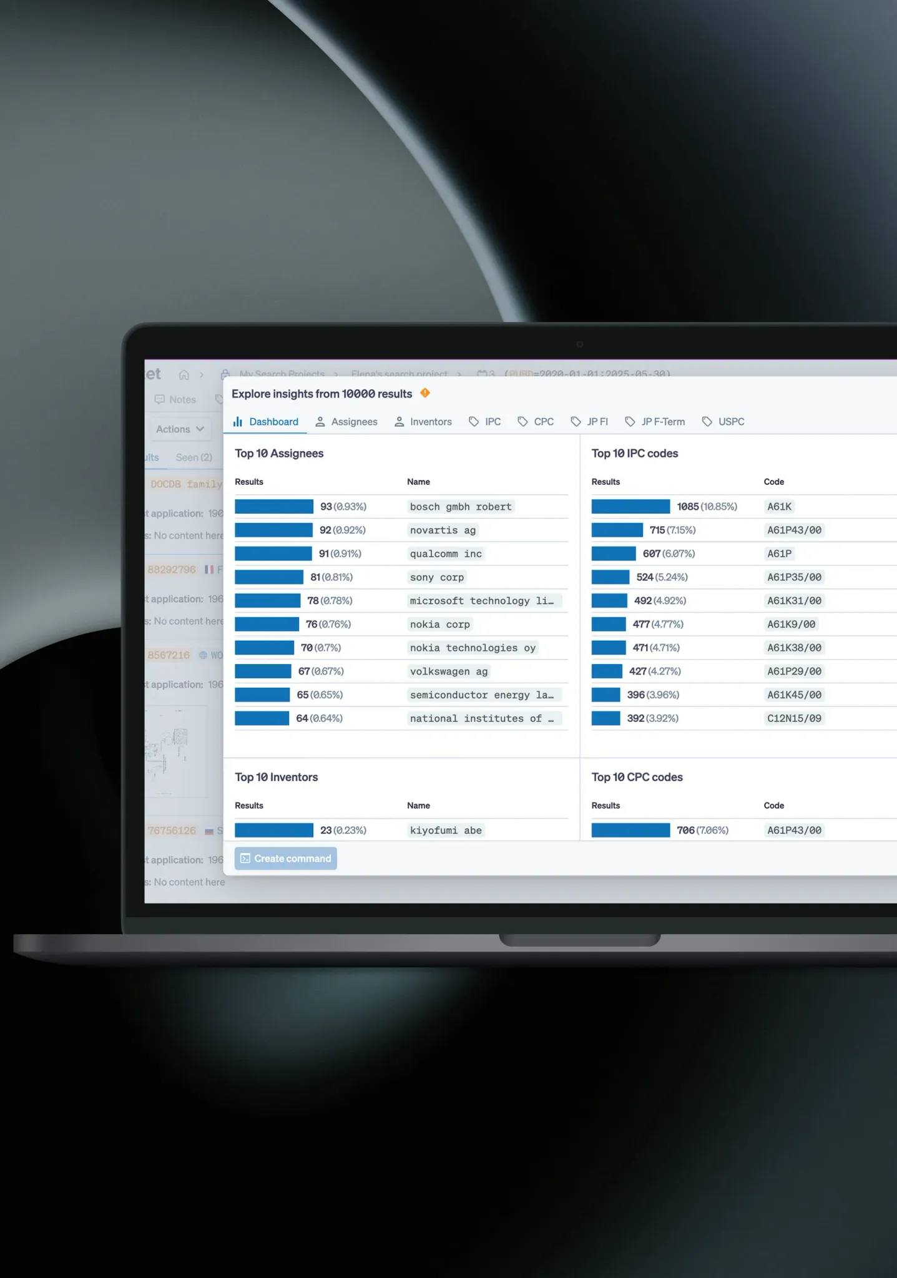Click the 706 (7.06%) result count
The height and width of the screenshot is (1278, 897).
coord(703,831)
